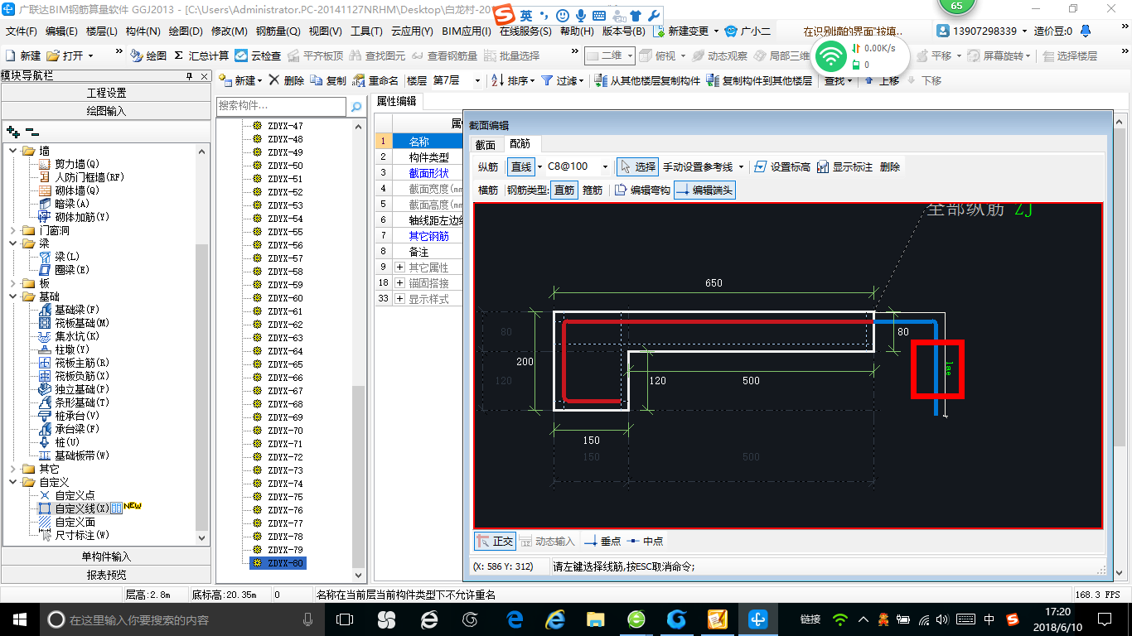Viewport: 1132px width, 636px height.
Task: Expand 锚固搭接 property row
Action: click(x=399, y=283)
